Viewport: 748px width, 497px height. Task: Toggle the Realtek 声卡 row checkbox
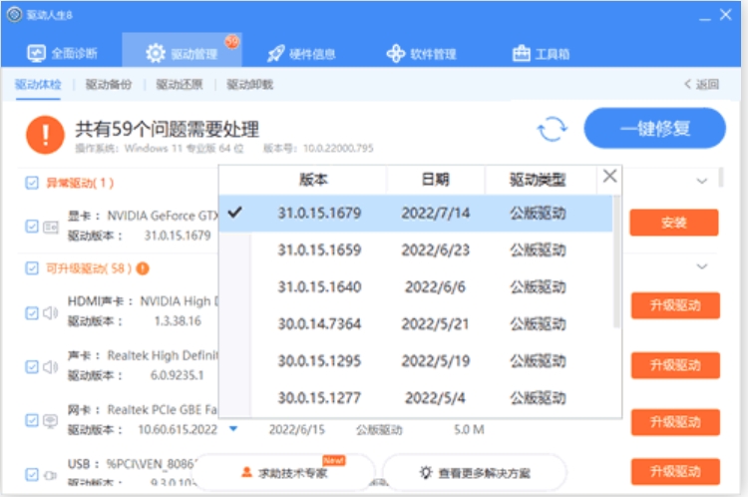(x=32, y=366)
